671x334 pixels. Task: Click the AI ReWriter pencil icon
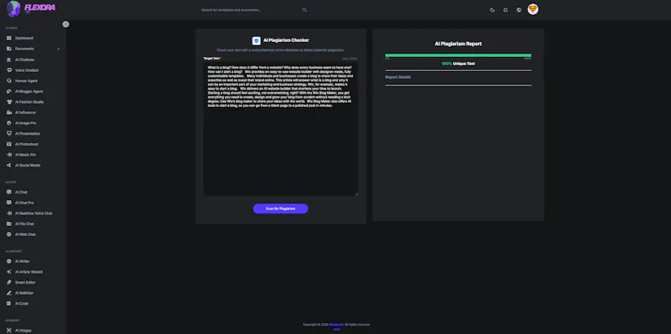pos(9,293)
